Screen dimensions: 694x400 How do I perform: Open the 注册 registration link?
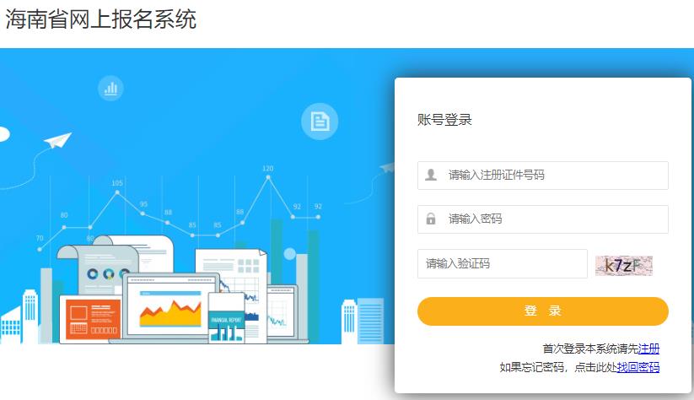pos(648,349)
